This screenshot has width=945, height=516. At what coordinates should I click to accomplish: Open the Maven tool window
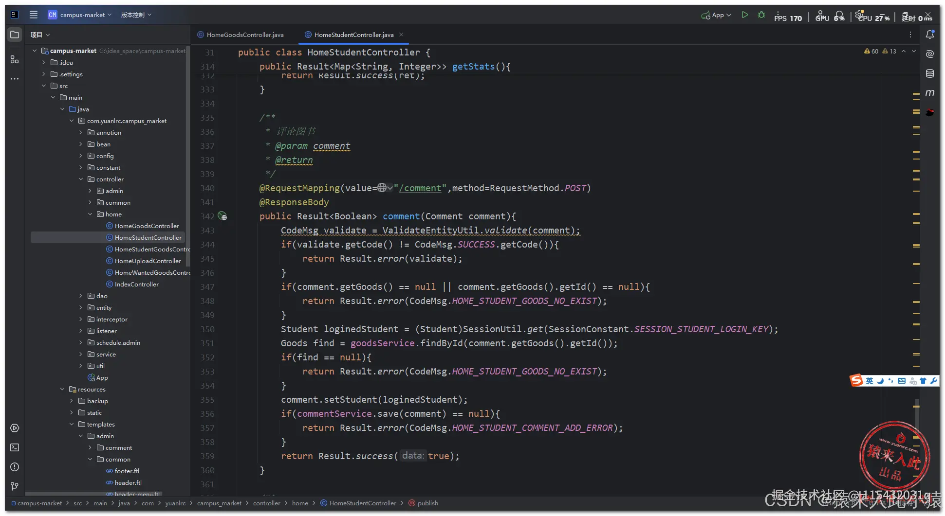tap(930, 92)
